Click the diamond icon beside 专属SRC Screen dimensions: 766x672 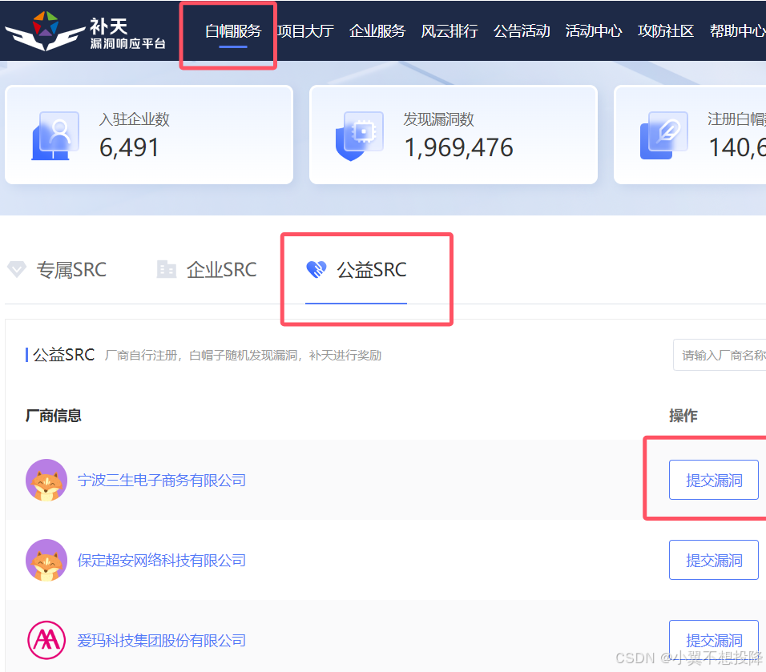[17, 269]
